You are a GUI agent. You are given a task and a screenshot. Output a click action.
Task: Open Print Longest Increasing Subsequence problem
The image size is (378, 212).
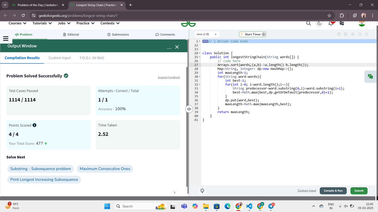click(44, 179)
